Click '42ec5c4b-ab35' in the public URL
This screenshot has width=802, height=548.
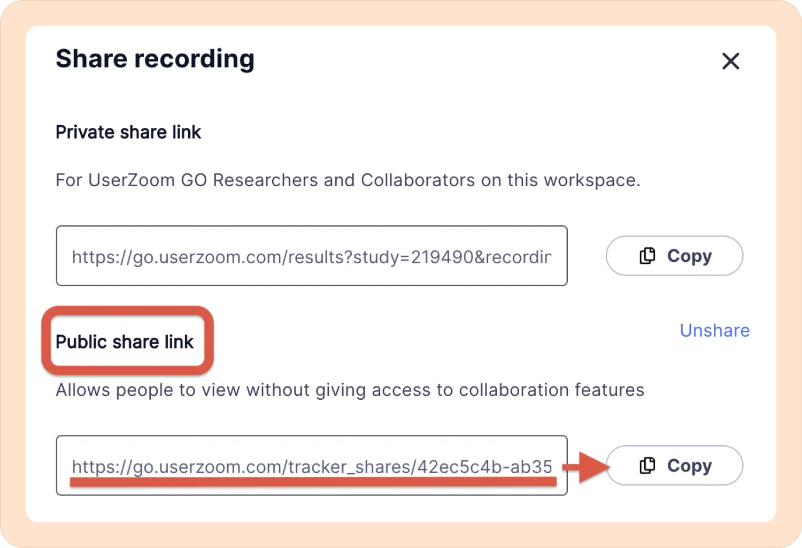pyautogui.click(x=484, y=467)
